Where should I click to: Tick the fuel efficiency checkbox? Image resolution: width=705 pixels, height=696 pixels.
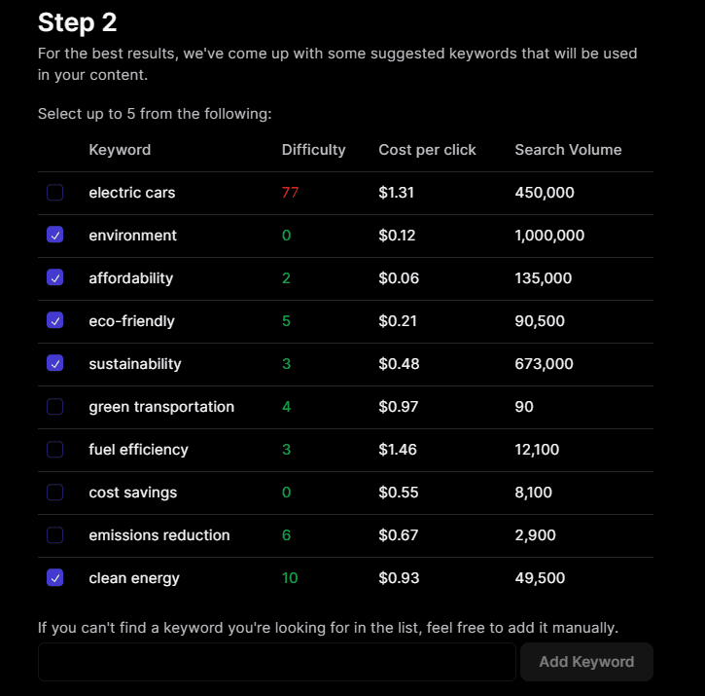(x=55, y=450)
